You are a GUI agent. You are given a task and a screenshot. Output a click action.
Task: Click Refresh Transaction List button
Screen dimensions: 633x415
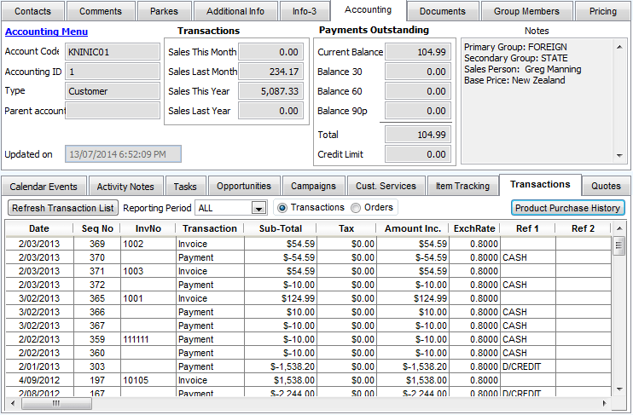point(63,208)
